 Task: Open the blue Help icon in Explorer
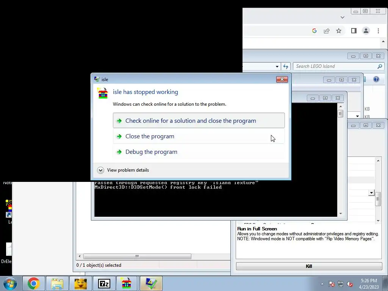point(376,79)
